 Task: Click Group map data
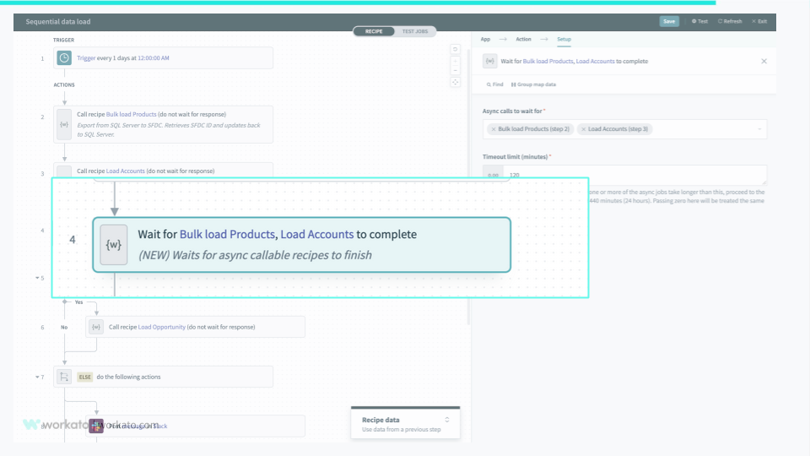point(533,84)
